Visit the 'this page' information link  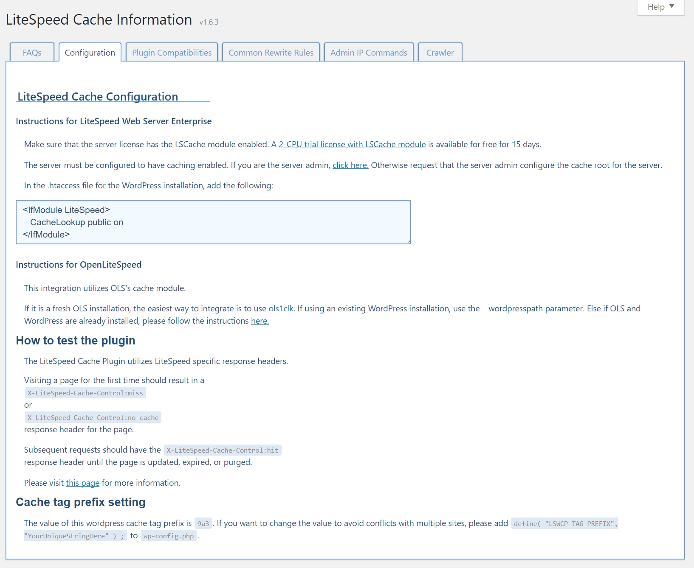click(x=82, y=483)
